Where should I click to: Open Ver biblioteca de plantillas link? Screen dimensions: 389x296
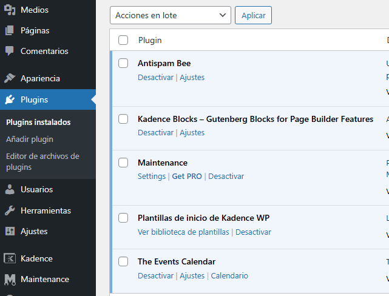(x=183, y=232)
